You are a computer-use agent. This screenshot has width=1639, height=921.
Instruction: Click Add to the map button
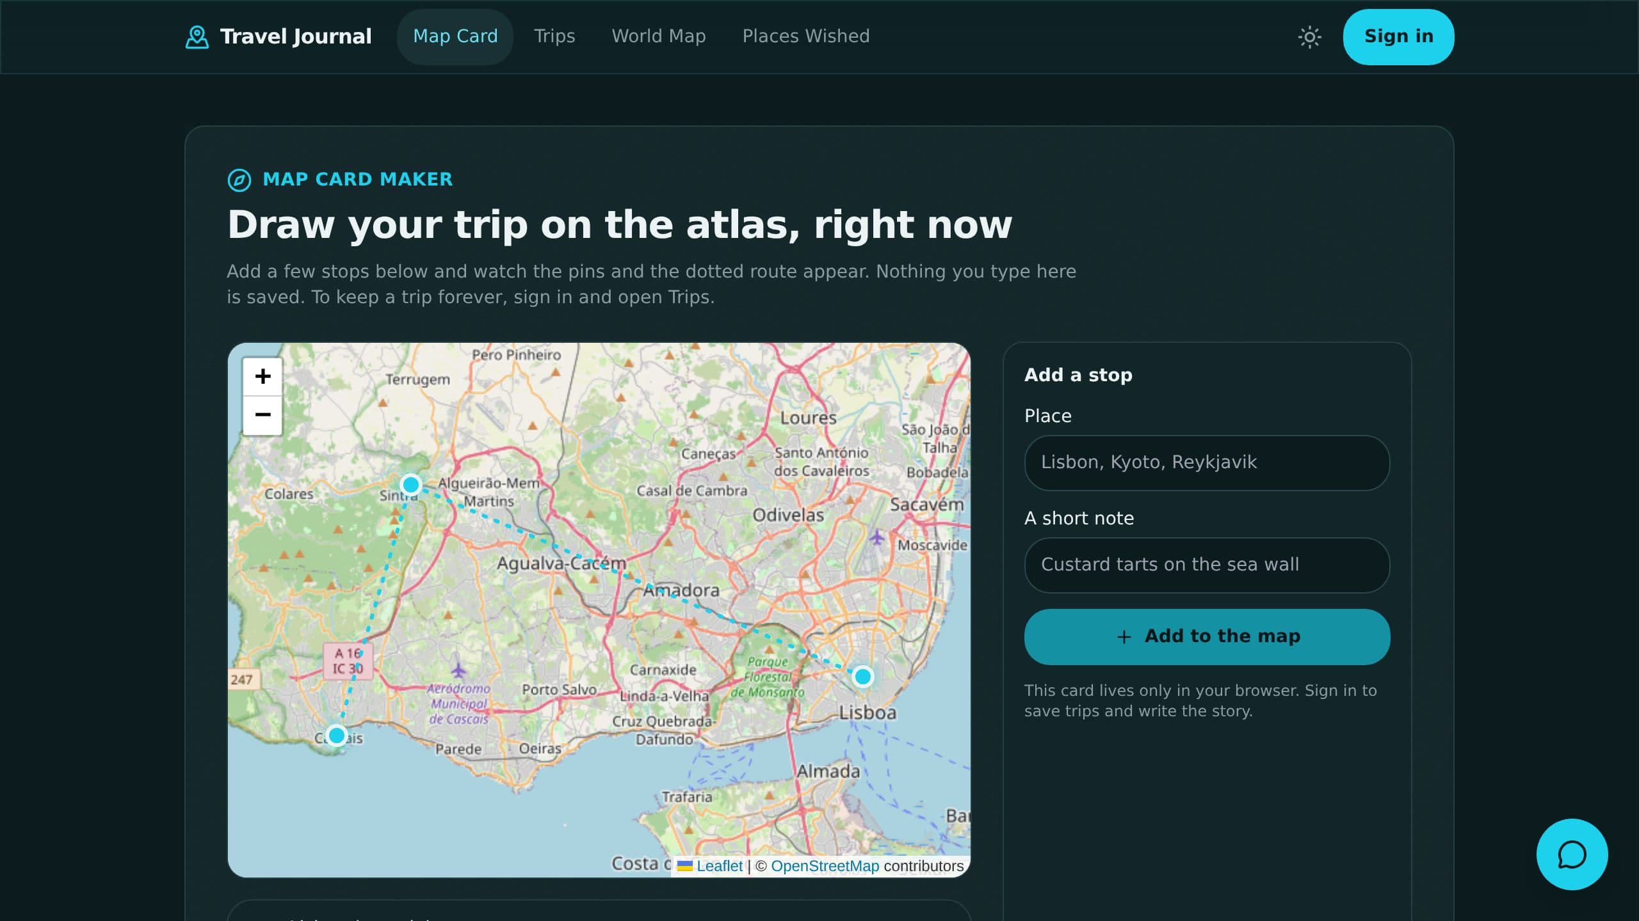click(1207, 636)
